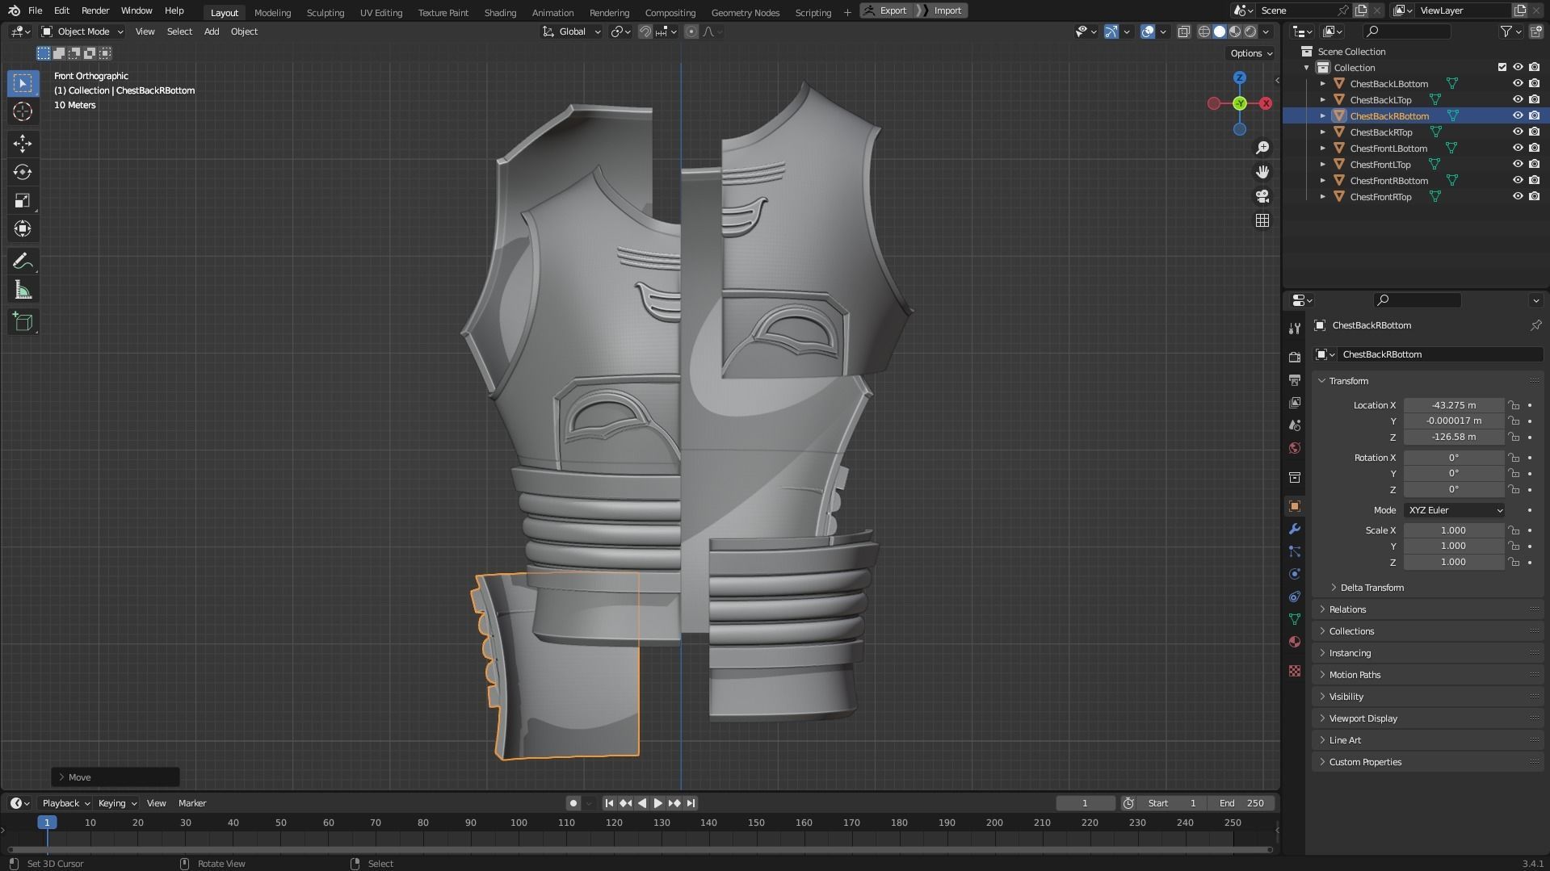This screenshot has height=871, width=1550.
Task: Choose the Annotate pencil tool
Action: [x=23, y=262]
